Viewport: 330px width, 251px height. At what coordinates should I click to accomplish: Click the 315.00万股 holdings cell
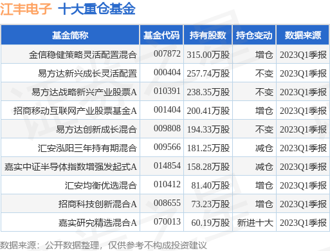pos(208,55)
